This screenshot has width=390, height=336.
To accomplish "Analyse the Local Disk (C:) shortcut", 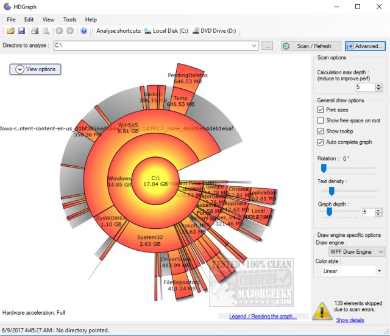I will [166, 31].
